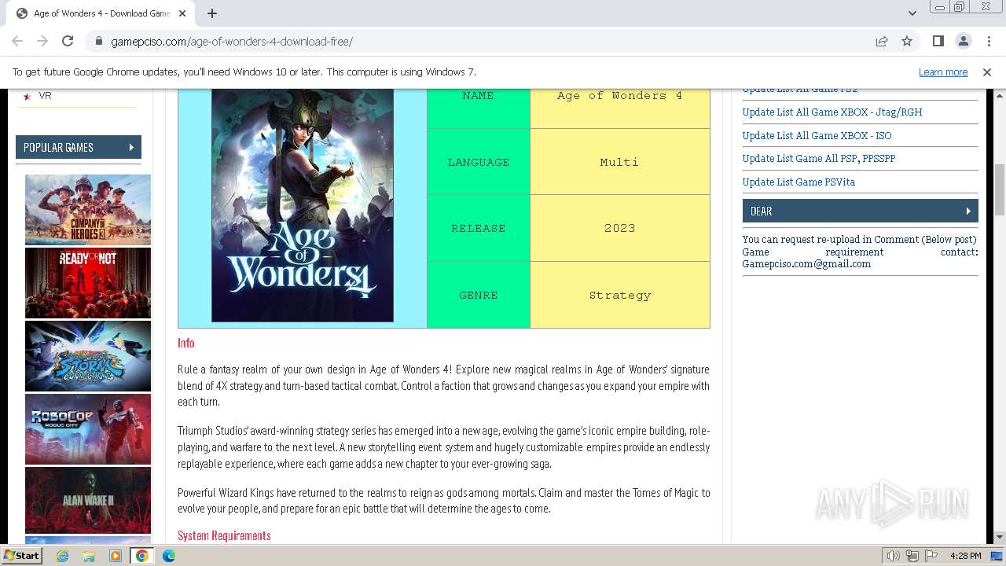Viewport: 1006px width, 566px height.
Task: Open Learn more link in update bar
Action: [943, 72]
